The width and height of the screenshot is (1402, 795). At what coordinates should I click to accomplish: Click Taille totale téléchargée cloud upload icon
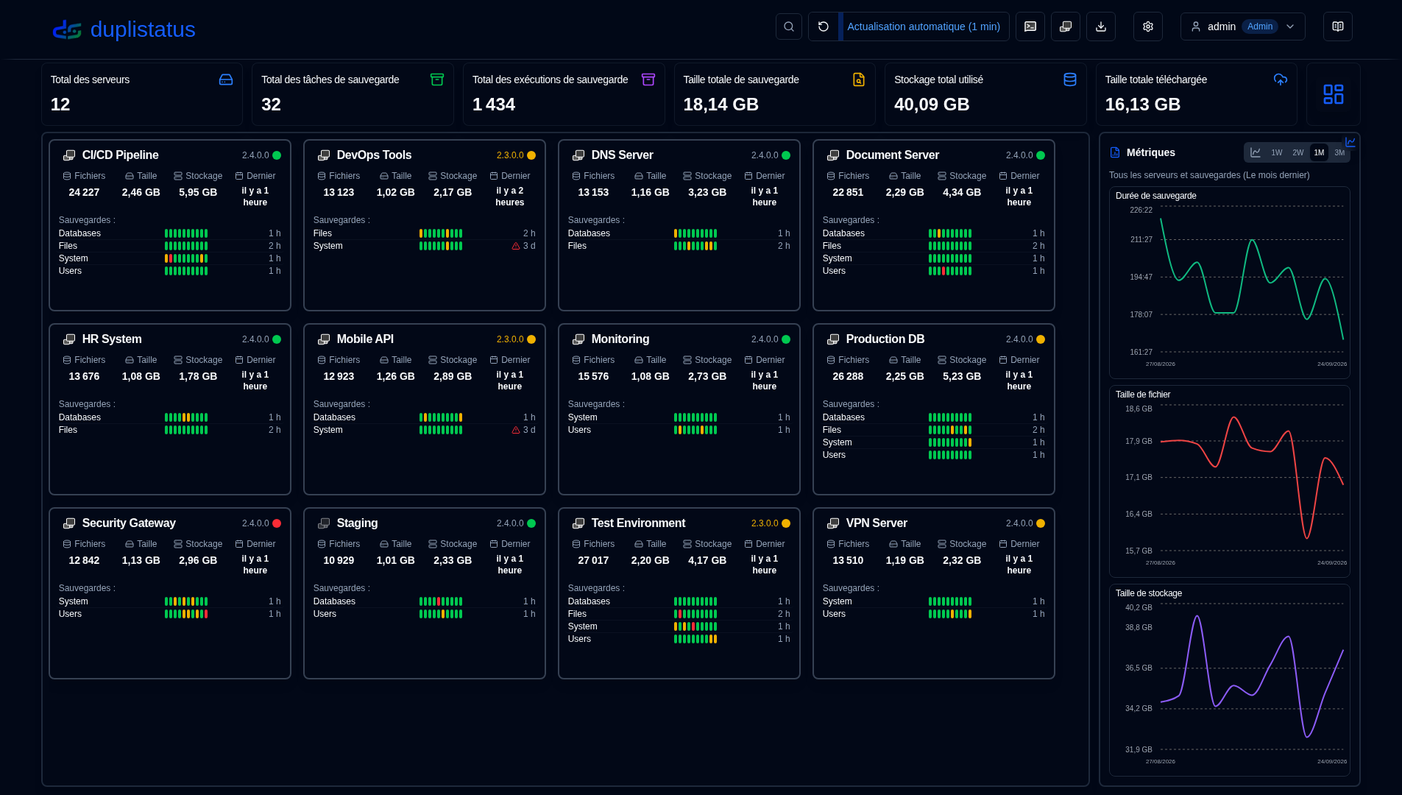(x=1281, y=79)
